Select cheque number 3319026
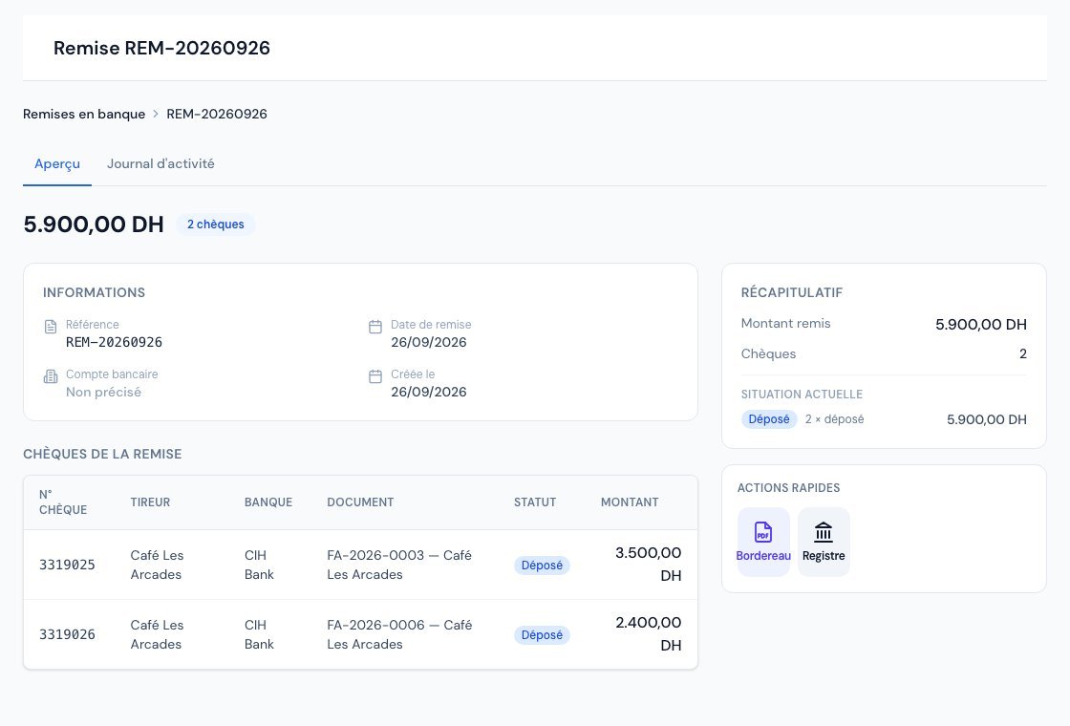The height and width of the screenshot is (726, 1070). [x=67, y=634]
